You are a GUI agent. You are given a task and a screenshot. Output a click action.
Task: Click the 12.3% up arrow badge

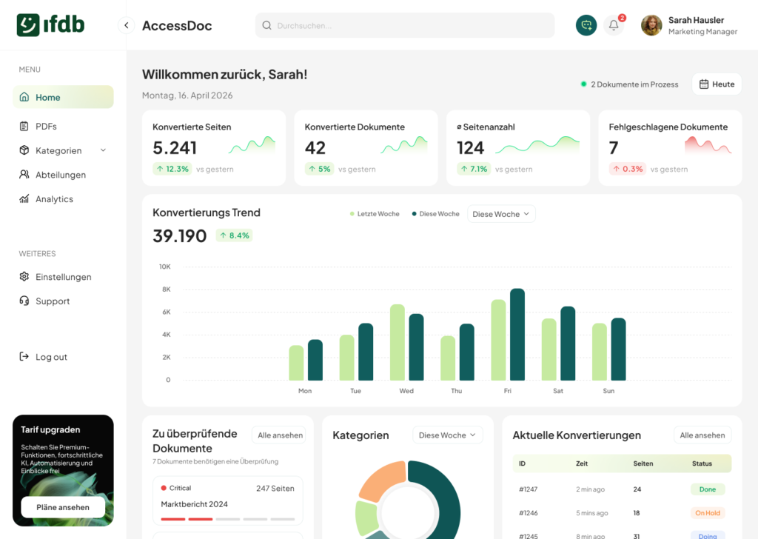pos(172,169)
